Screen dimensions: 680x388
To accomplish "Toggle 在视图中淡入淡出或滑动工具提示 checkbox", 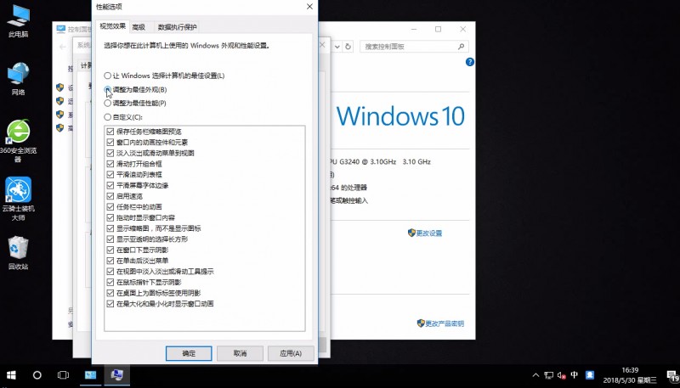I will [x=110, y=272].
